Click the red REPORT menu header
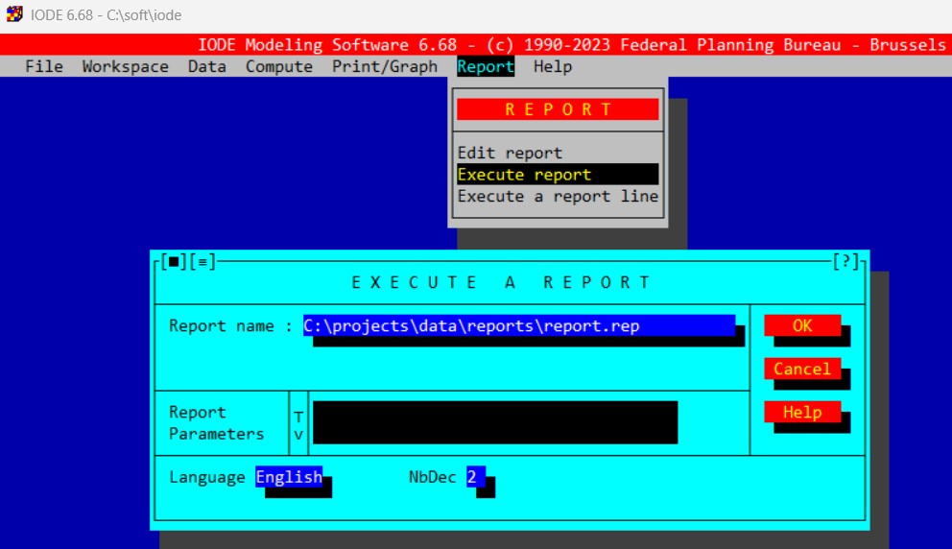The height and width of the screenshot is (549, 952). coord(558,109)
